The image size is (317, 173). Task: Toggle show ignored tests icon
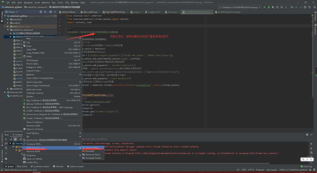15,139
